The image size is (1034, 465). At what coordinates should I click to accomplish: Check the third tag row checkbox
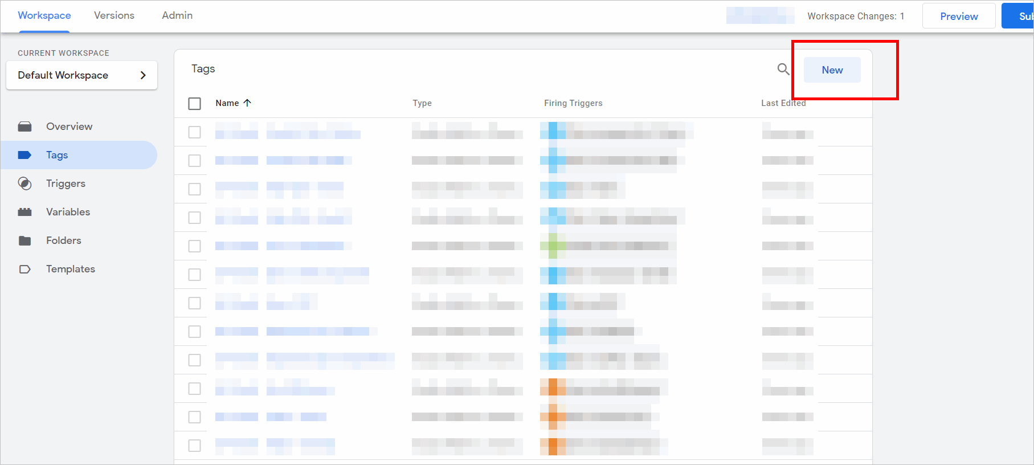[195, 189]
